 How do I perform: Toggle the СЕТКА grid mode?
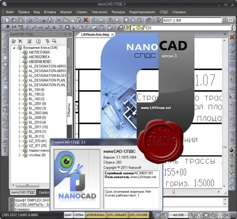(x=79, y=215)
